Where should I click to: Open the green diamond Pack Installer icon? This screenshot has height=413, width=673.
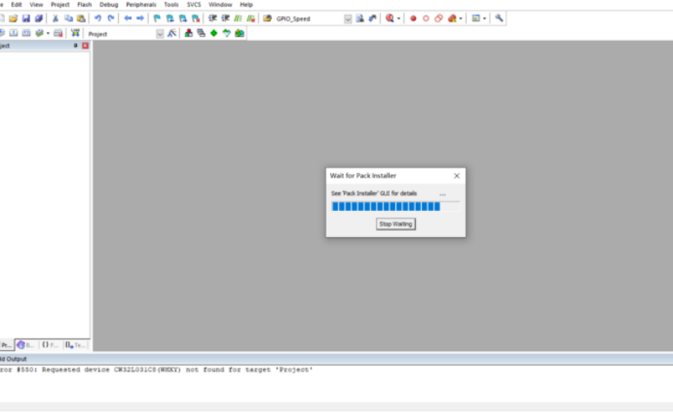pyautogui.click(x=214, y=34)
